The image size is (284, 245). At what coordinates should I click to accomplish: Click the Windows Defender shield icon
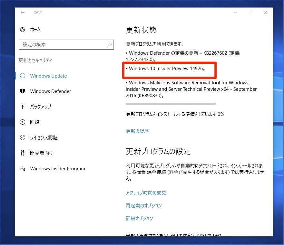[23, 91]
